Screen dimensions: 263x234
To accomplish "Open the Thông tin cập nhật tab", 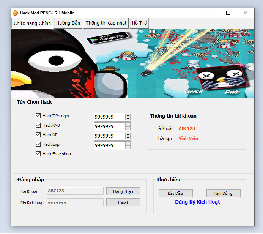I will point(106,23).
